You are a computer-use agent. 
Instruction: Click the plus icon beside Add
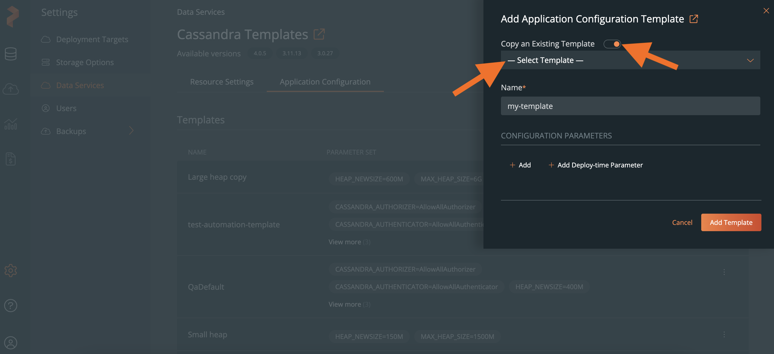pyautogui.click(x=513, y=165)
